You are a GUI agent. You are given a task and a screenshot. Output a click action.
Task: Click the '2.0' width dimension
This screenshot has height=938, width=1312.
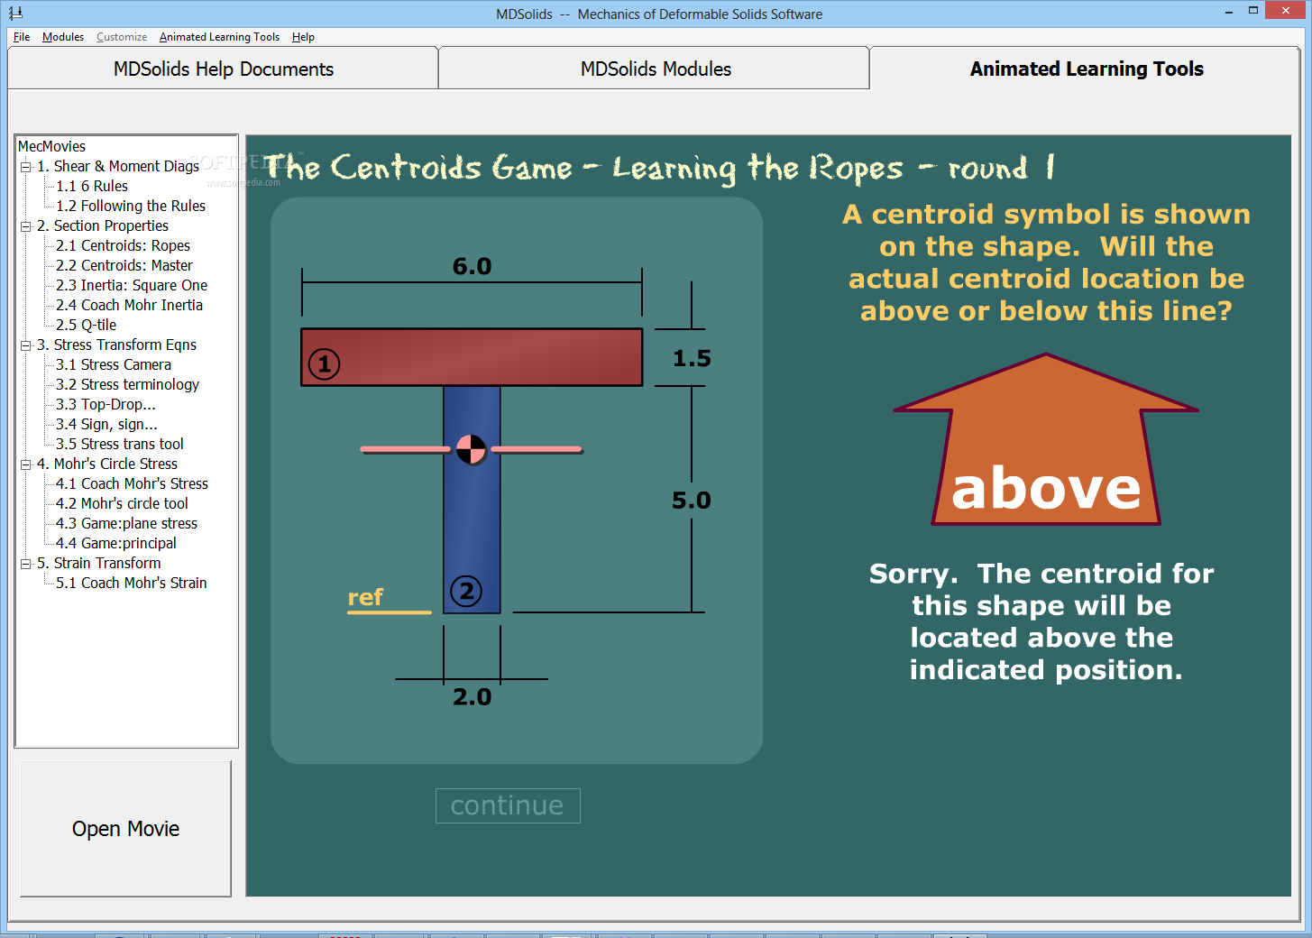point(473,696)
